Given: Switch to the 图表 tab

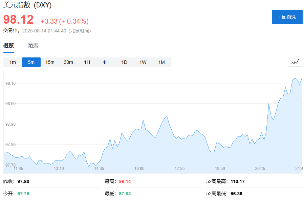Looking at the screenshot, I should (33, 46).
